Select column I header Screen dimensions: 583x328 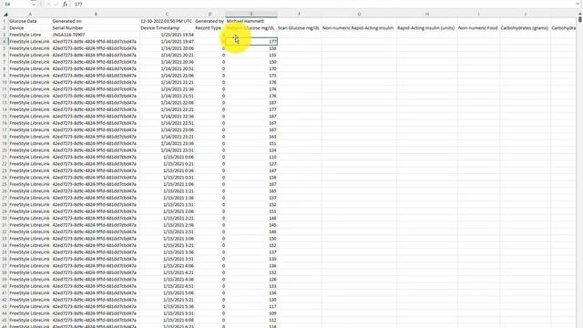[478, 15]
